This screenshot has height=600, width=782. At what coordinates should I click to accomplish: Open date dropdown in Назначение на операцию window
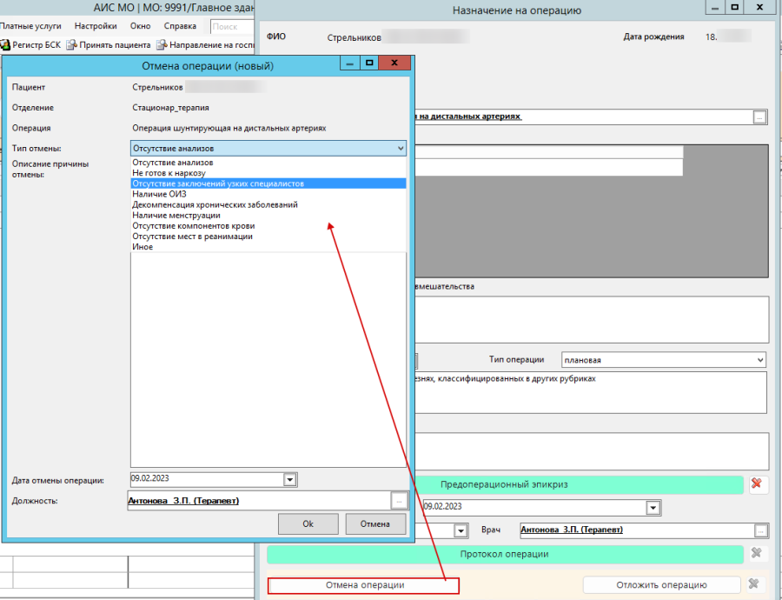(653, 508)
